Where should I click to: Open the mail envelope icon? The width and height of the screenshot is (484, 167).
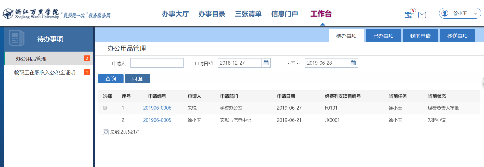pyautogui.click(x=422, y=15)
